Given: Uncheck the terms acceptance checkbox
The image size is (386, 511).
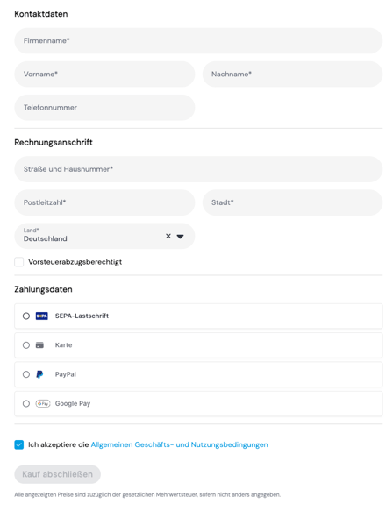Looking at the screenshot, I should [19, 444].
